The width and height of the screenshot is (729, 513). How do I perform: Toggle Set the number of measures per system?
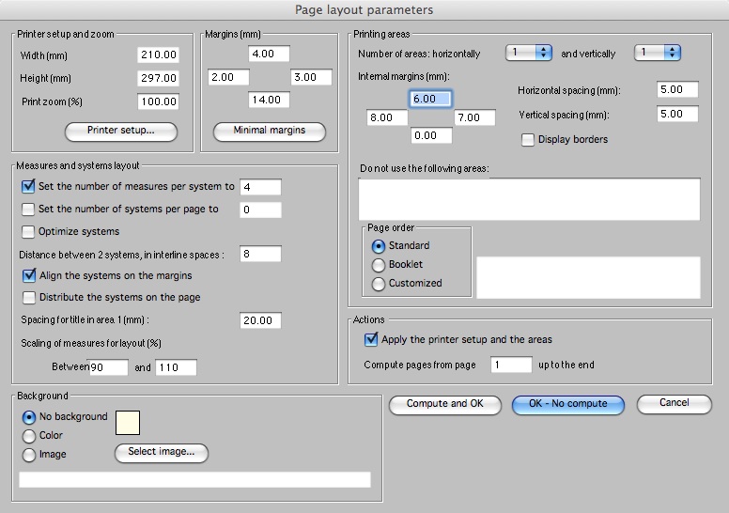(28, 187)
